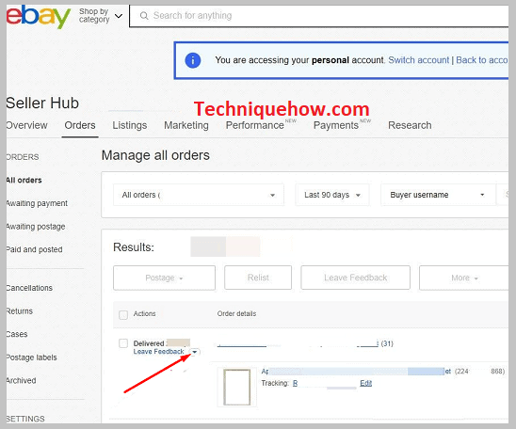
Task: Click the Search for anything field
Action: [318, 16]
